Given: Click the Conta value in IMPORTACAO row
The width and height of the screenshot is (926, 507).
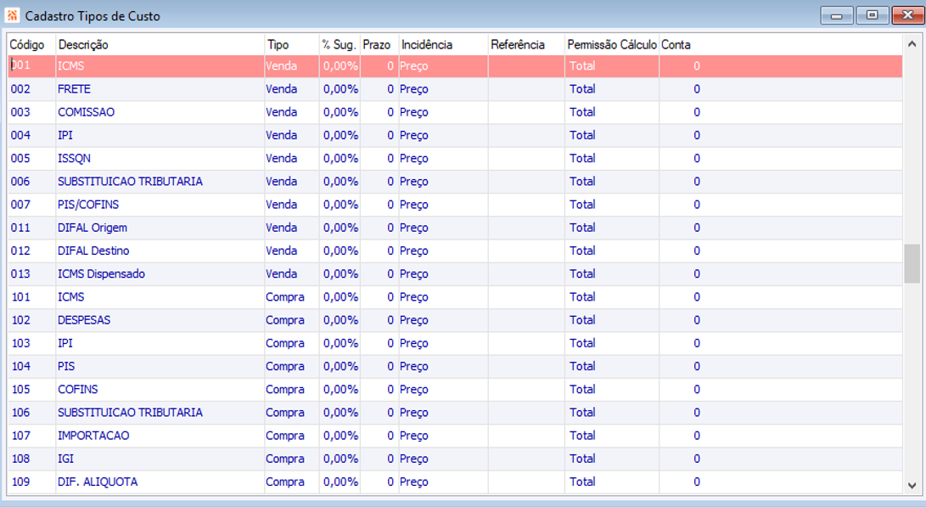Looking at the screenshot, I should tap(696, 435).
